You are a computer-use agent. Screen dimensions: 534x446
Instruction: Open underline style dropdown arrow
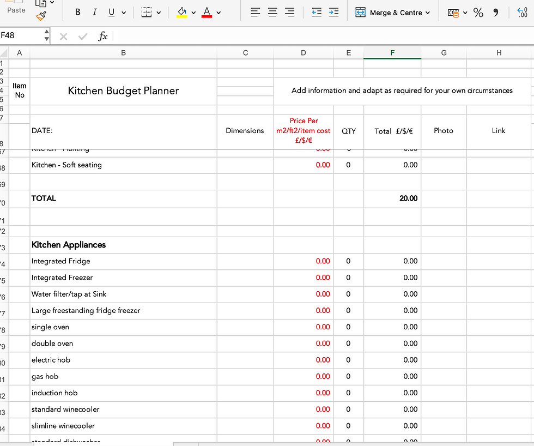[x=124, y=13]
